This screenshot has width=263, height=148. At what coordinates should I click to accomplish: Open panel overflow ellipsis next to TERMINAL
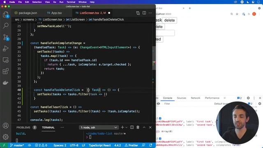pyautogui.click(x=62, y=127)
